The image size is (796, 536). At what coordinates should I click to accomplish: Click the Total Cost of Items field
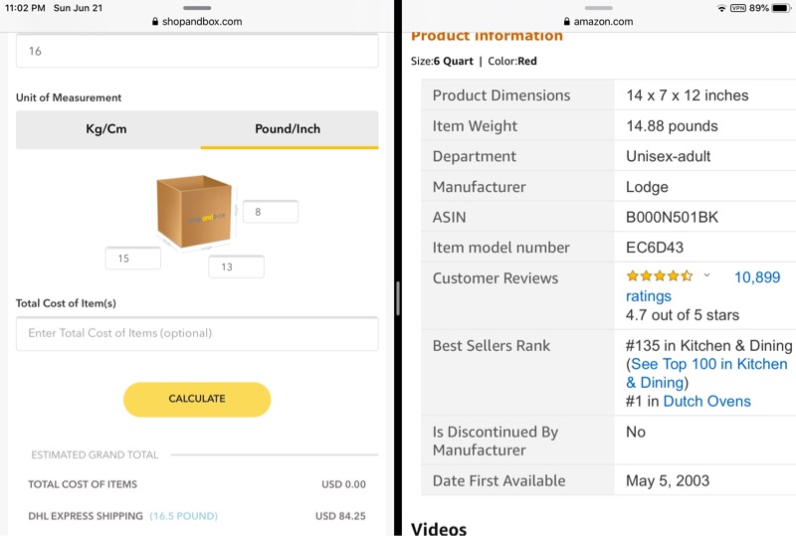[x=197, y=333]
